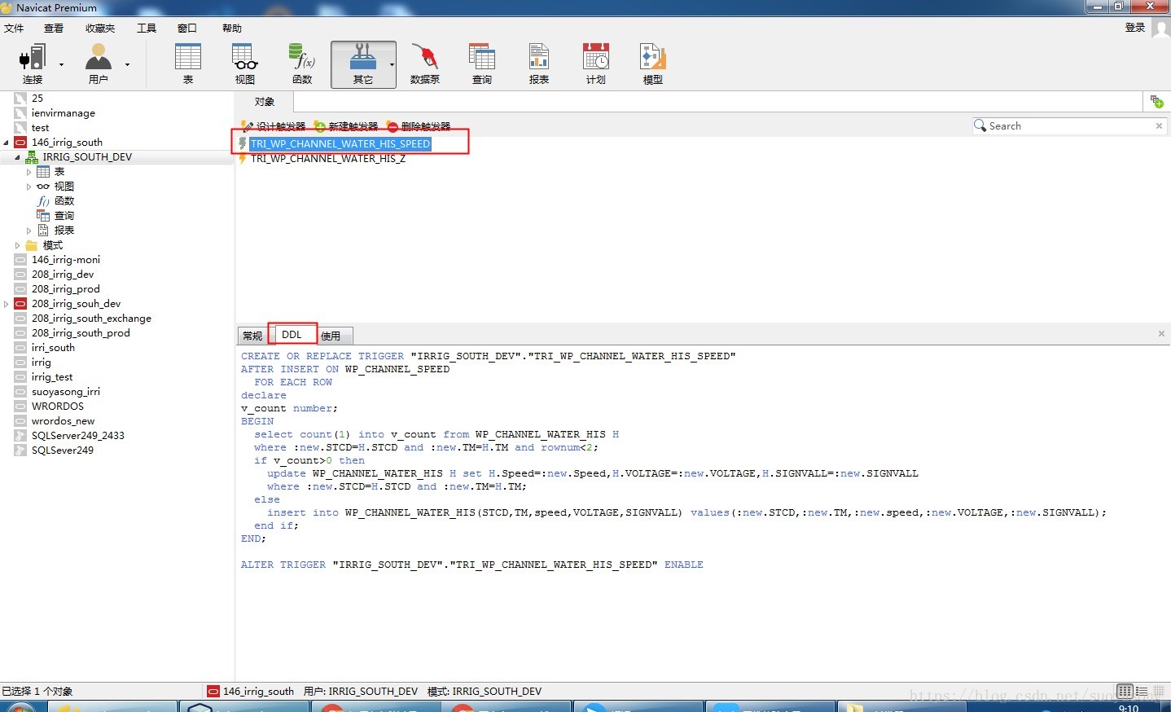The image size is (1171, 712).
Task: Open the 计划 schedule toolbar icon
Action: 596,64
